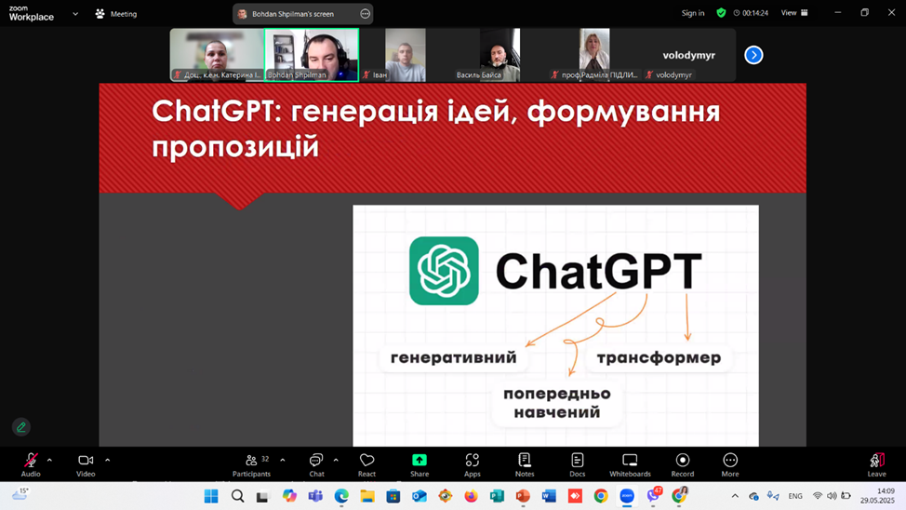This screenshot has height=510, width=906.
Task: Open weather widget showing 15°
Action: click(20, 494)
